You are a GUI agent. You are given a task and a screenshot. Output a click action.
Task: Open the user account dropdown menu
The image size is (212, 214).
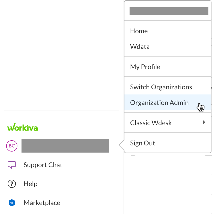pyautogui.click(x=65, y=146)
